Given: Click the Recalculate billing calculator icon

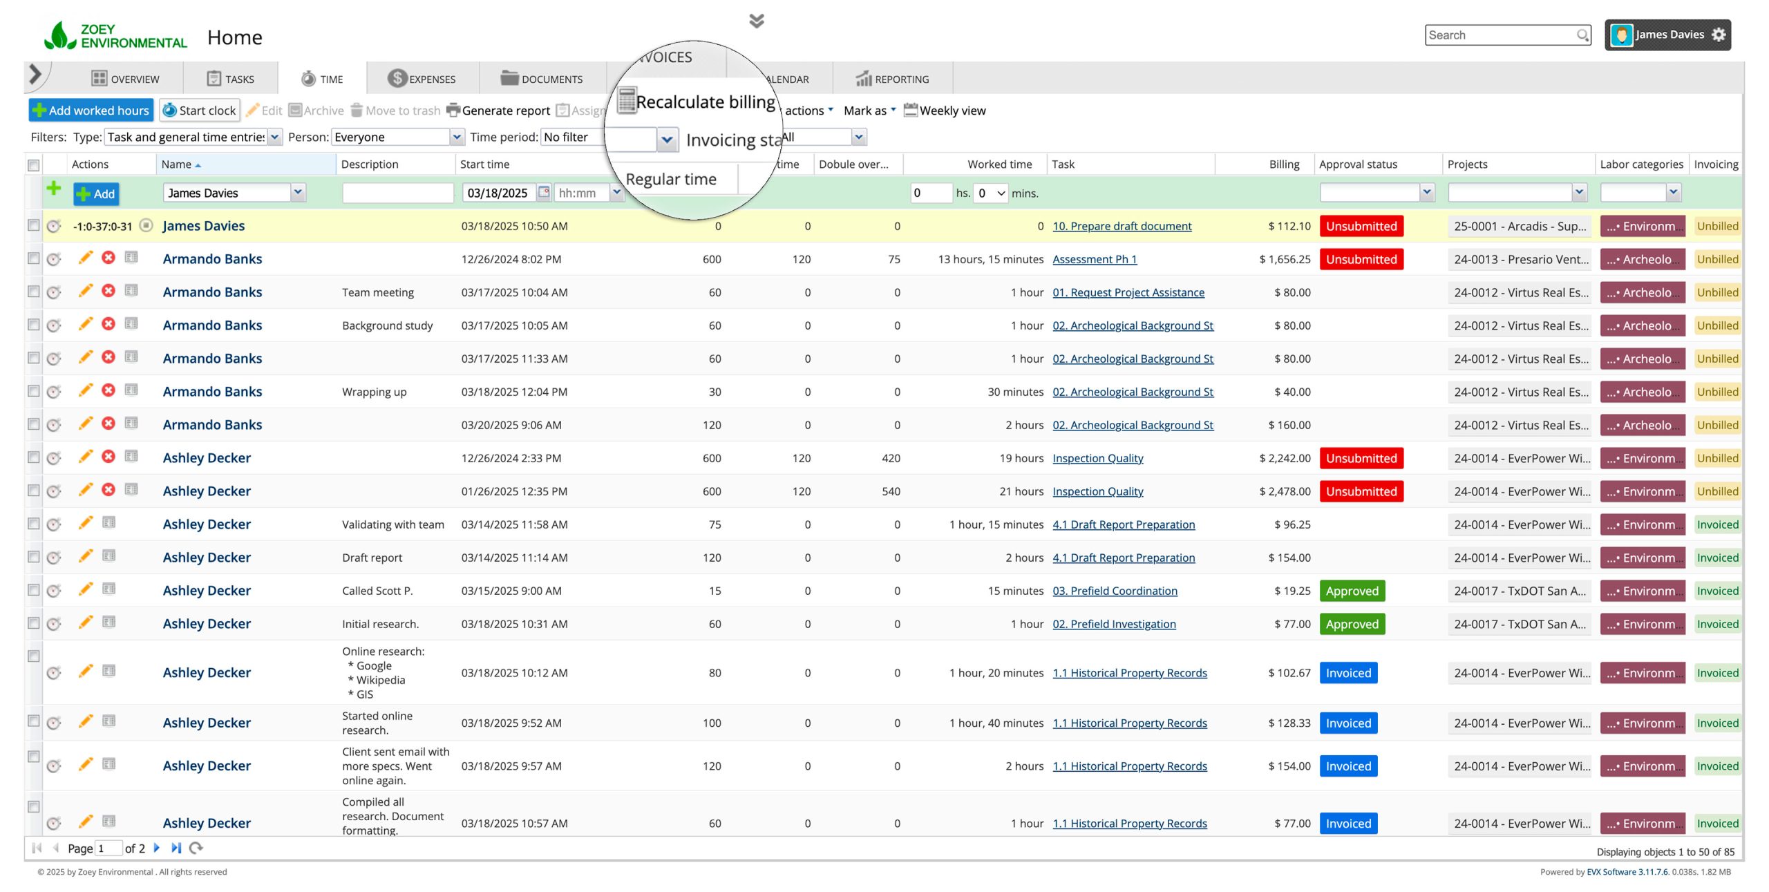Looking at the screenshot, I should point(627,101).
